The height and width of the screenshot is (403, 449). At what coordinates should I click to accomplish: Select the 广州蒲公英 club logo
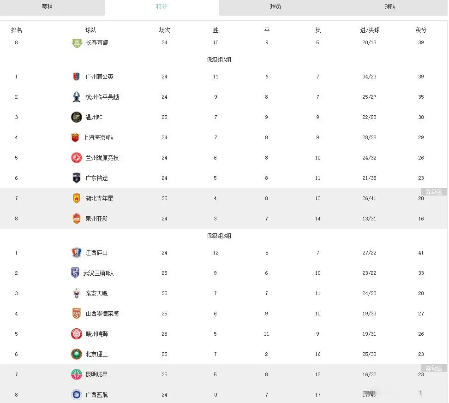[x=77, y=77]
